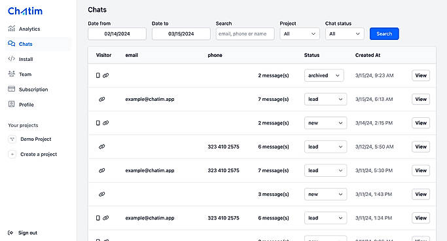Click the phone column header
Screen dimensions: 447x241
(x=215, y=55)
